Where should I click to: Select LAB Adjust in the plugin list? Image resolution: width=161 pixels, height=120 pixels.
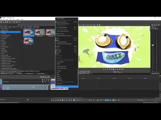(x=4, y=33)
